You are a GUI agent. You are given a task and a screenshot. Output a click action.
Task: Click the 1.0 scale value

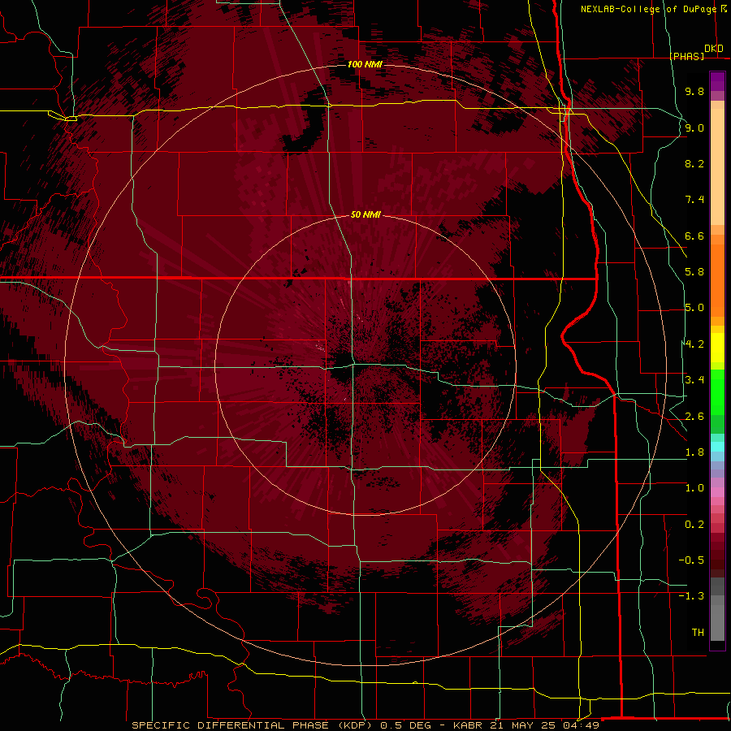(694, 488)
